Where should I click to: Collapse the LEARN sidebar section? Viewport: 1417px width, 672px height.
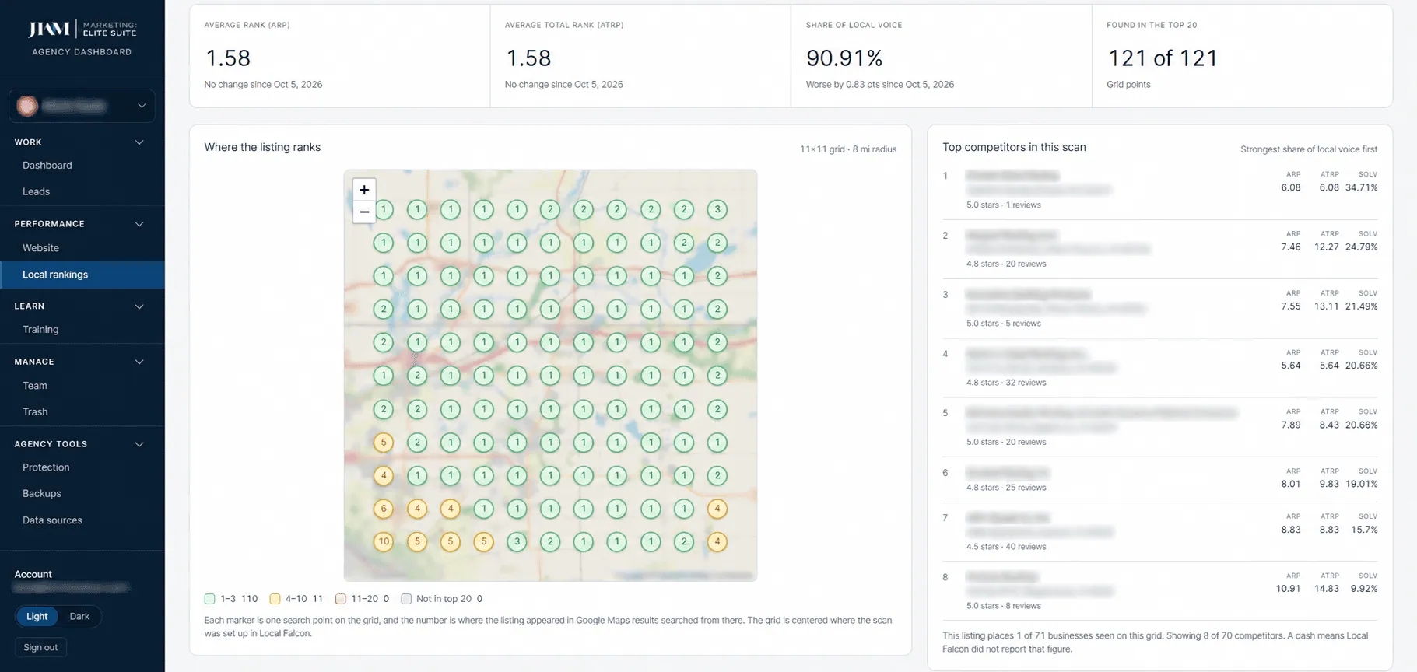click(139, 306)
